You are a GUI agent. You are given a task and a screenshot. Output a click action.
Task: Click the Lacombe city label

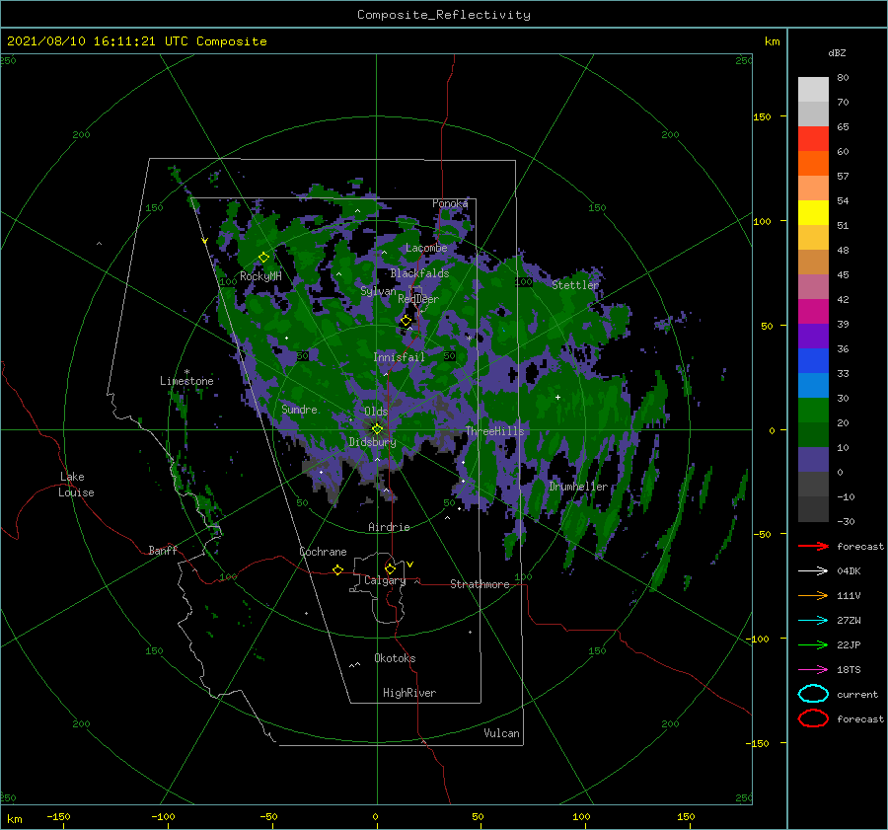(426, 248)
